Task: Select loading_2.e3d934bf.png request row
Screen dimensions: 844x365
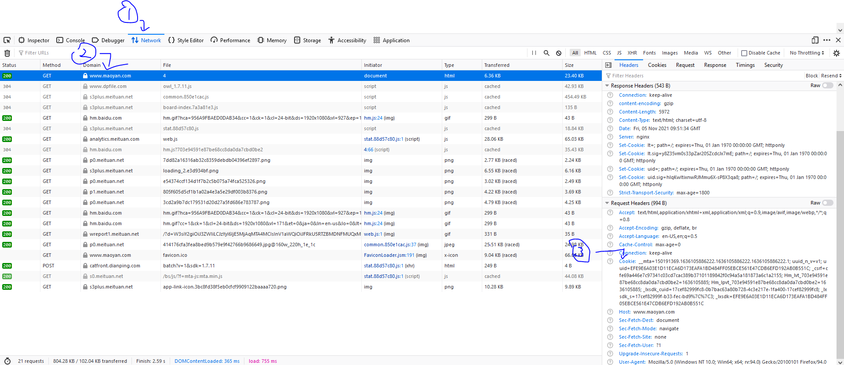Action: point(301,171)
